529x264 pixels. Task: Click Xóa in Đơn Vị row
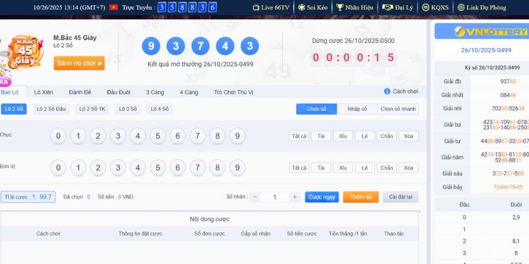(409, 168)
